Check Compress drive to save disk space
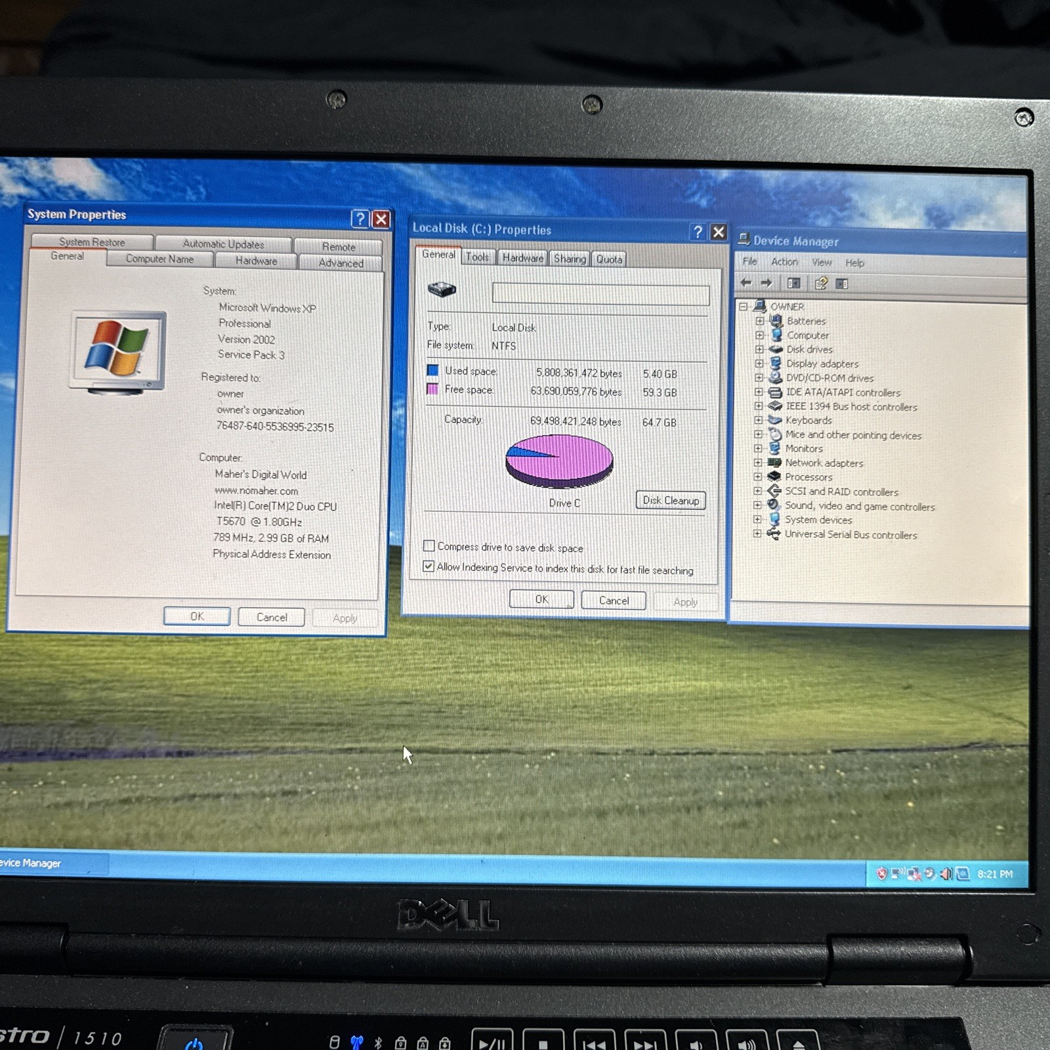This screenshot has height=1050, width=1050. (x=429, y=545)
